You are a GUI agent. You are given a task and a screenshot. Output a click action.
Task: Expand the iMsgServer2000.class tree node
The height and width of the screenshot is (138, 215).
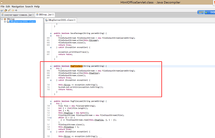point(5,22)
